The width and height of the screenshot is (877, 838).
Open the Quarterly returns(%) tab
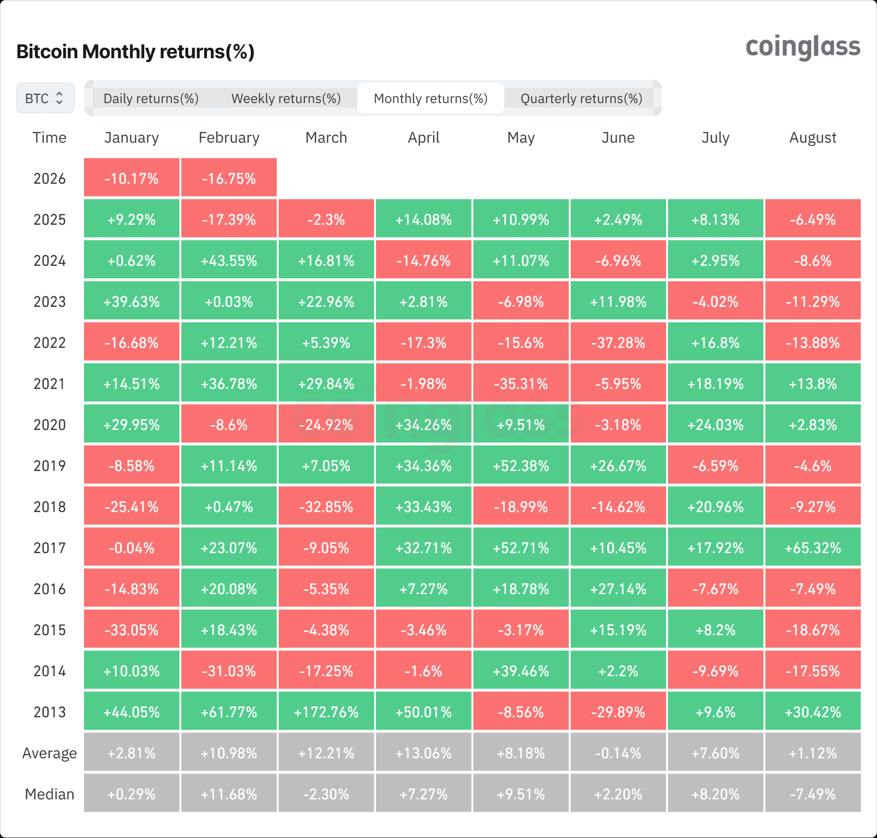click(x=581, y=98)
